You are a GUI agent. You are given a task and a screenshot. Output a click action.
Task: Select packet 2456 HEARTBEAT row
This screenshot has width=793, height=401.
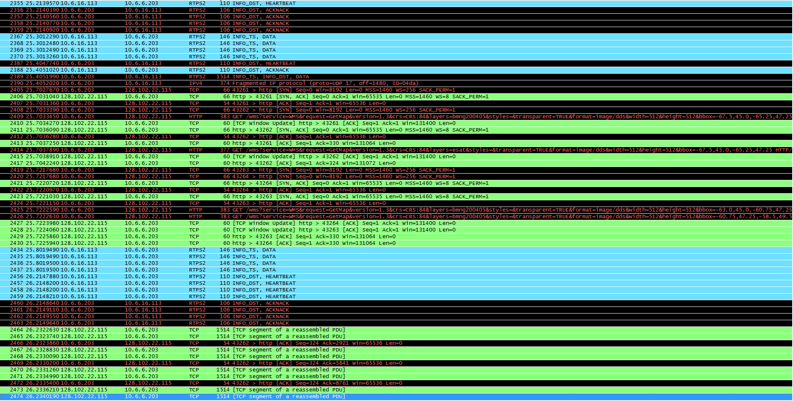[x=396, y=276]
